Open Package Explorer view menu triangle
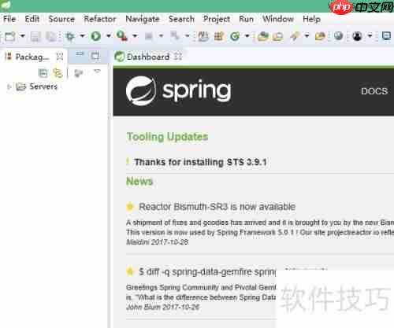 point(97,71)
